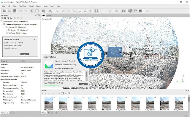Click the Open project folder icon
This screenshot has height=117, width=190.
(9, 11)
